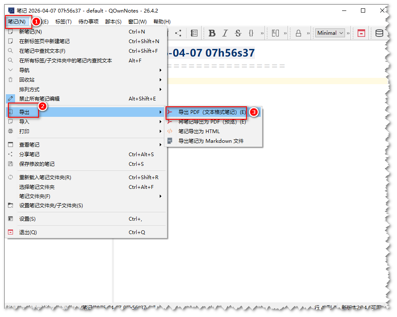The width and height of the screenshot is (397, 317).
Task: Expand the 排列方式 submenu
Action: pyautogui.click(x=86, y=89)
